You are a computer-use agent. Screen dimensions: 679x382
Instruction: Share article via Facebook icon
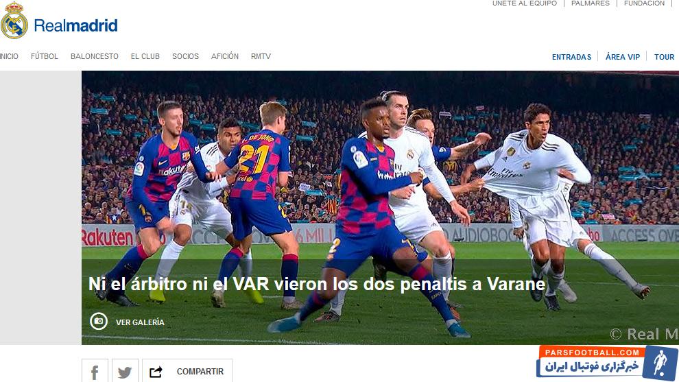(x=95, y=371)
